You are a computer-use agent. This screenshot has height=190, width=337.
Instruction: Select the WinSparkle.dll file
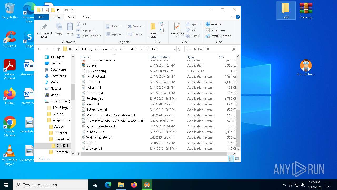pyautogui.click(x=96, y=132)
